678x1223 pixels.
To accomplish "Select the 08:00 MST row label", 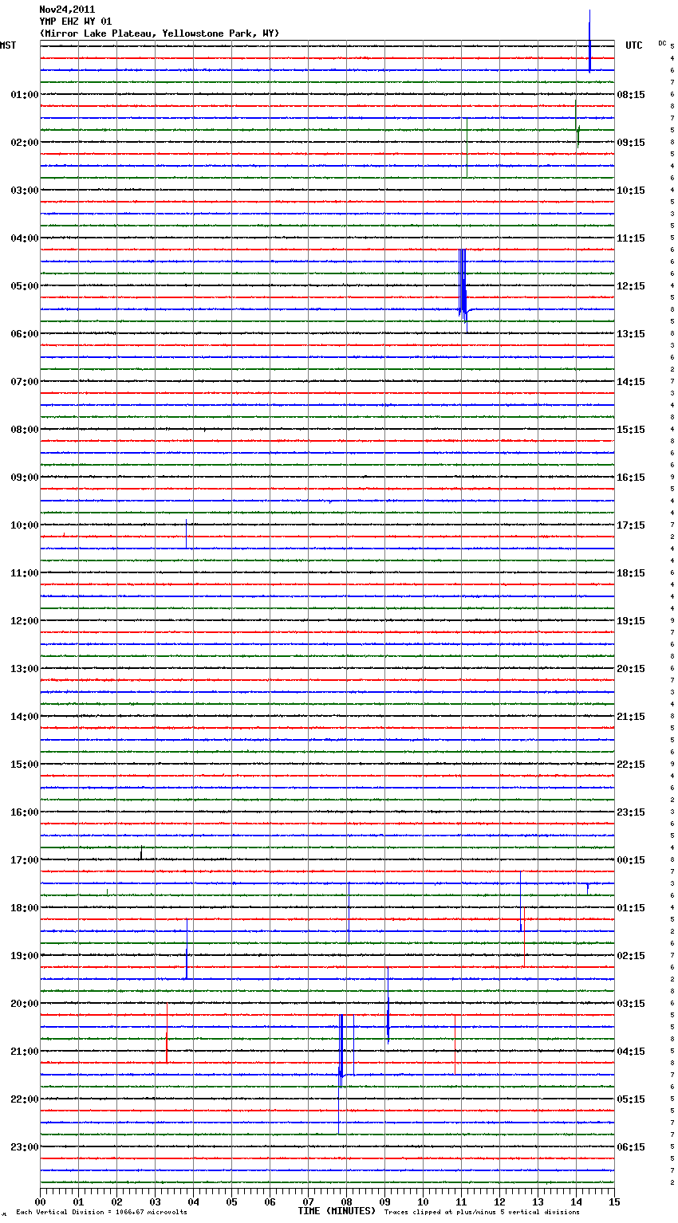I will point(25,430).
